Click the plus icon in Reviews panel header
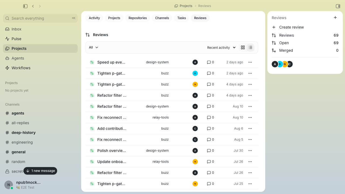This screenshot has width=345, height=194. click(x=335, y=18)
